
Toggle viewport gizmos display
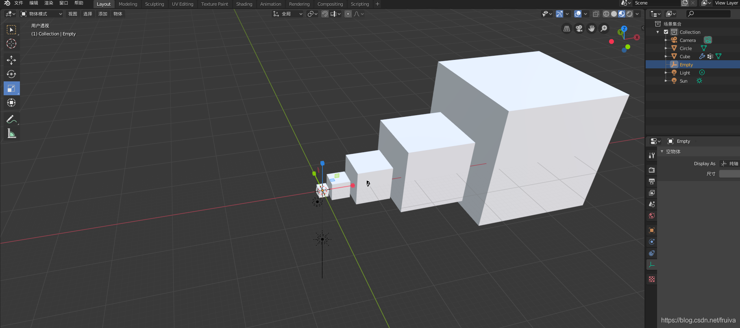[559, 14]
